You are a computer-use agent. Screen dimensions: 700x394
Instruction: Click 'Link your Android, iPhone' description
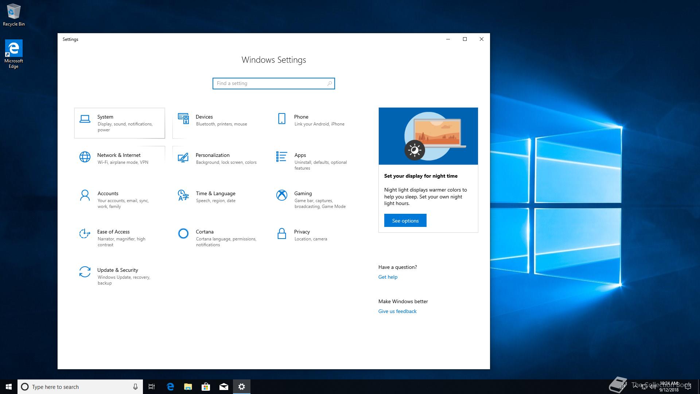click(x=319, y=124)
